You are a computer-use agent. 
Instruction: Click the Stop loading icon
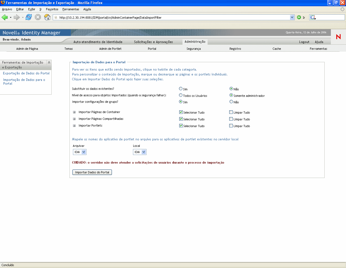38,17
